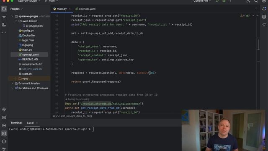This screenshot has height=151, width=268.
Task: Select the Terminal panel title
Action: point(16,123)
